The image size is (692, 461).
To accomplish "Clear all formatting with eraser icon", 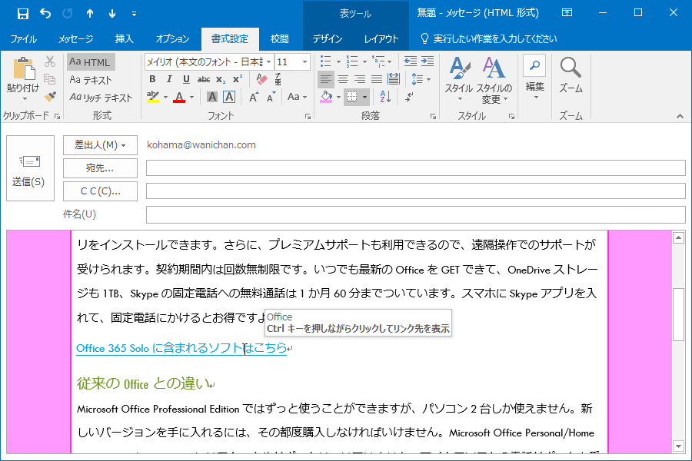I will coord(261,79).
